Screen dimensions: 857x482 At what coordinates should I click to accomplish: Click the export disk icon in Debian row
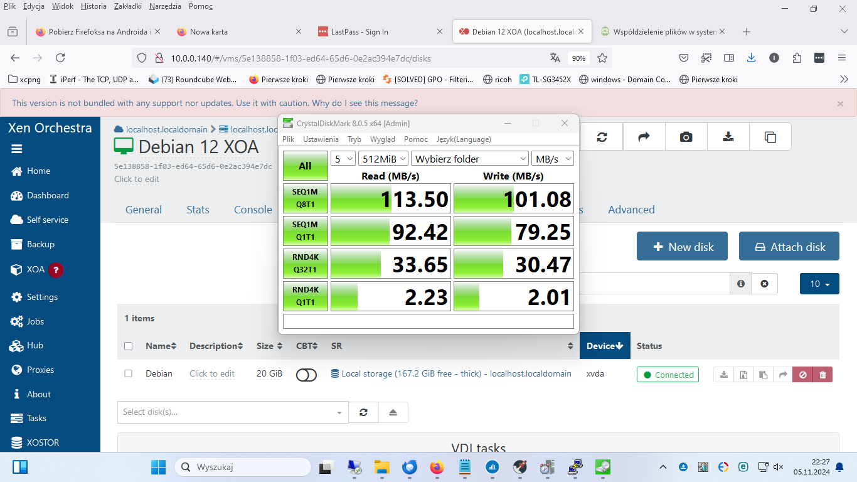click(724, 375)
